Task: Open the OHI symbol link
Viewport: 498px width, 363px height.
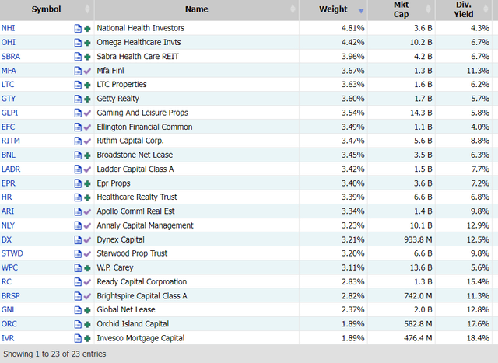Action: coord(9,42)
